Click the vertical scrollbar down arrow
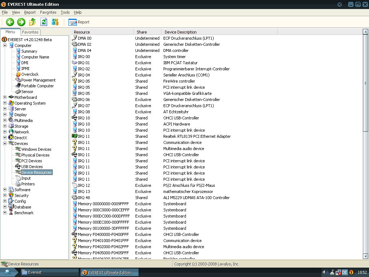Viewport: 369px width, 277px height. click(366, 256)
